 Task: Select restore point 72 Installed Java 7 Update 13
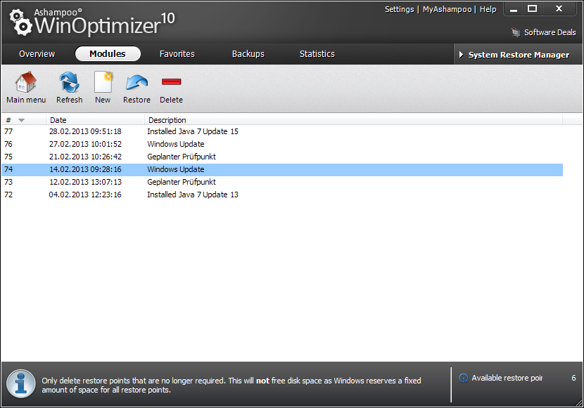(282, 195)
